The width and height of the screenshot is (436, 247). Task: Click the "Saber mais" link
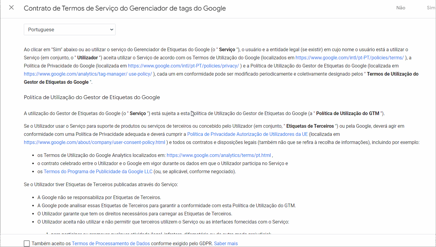coord(226,243)
